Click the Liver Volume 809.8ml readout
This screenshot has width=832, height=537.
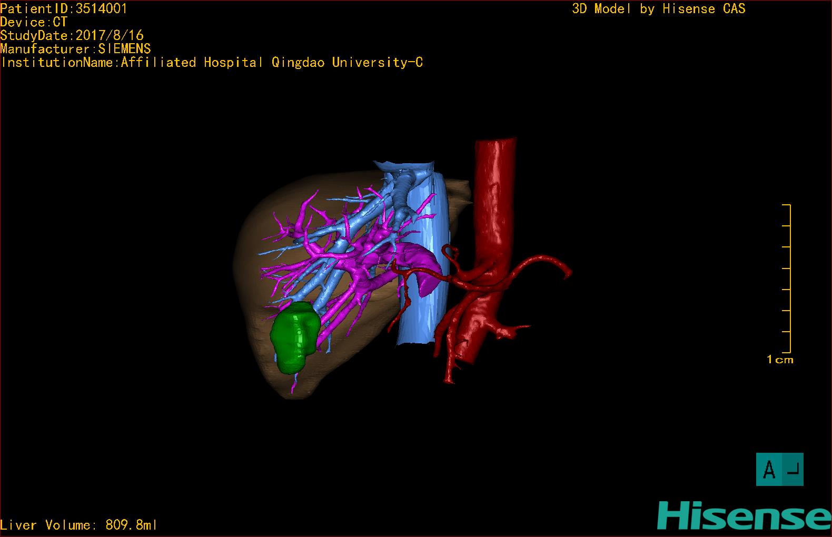tap(78, 525)
